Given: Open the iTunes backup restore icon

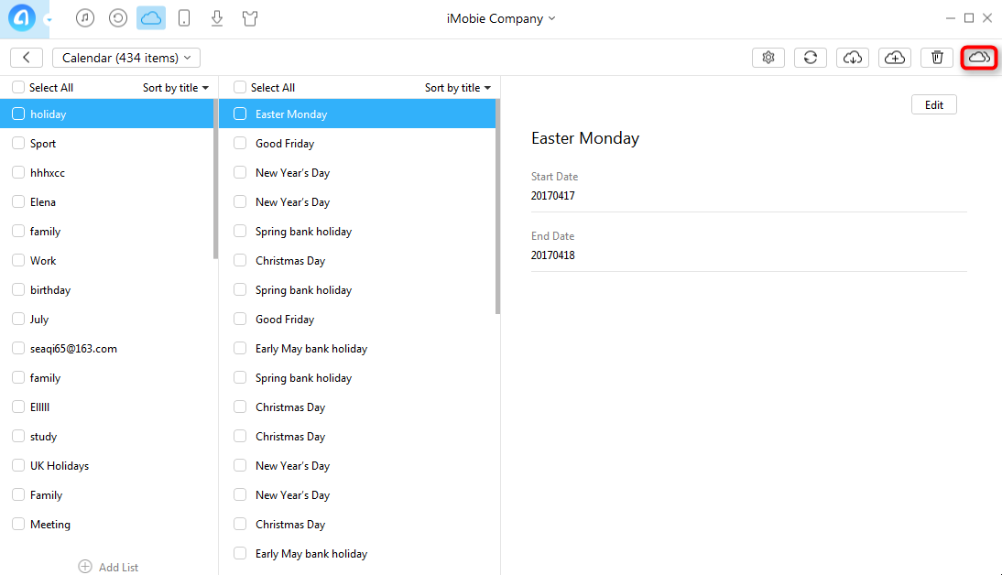Looking at the screenshot, I should point(118,18).
